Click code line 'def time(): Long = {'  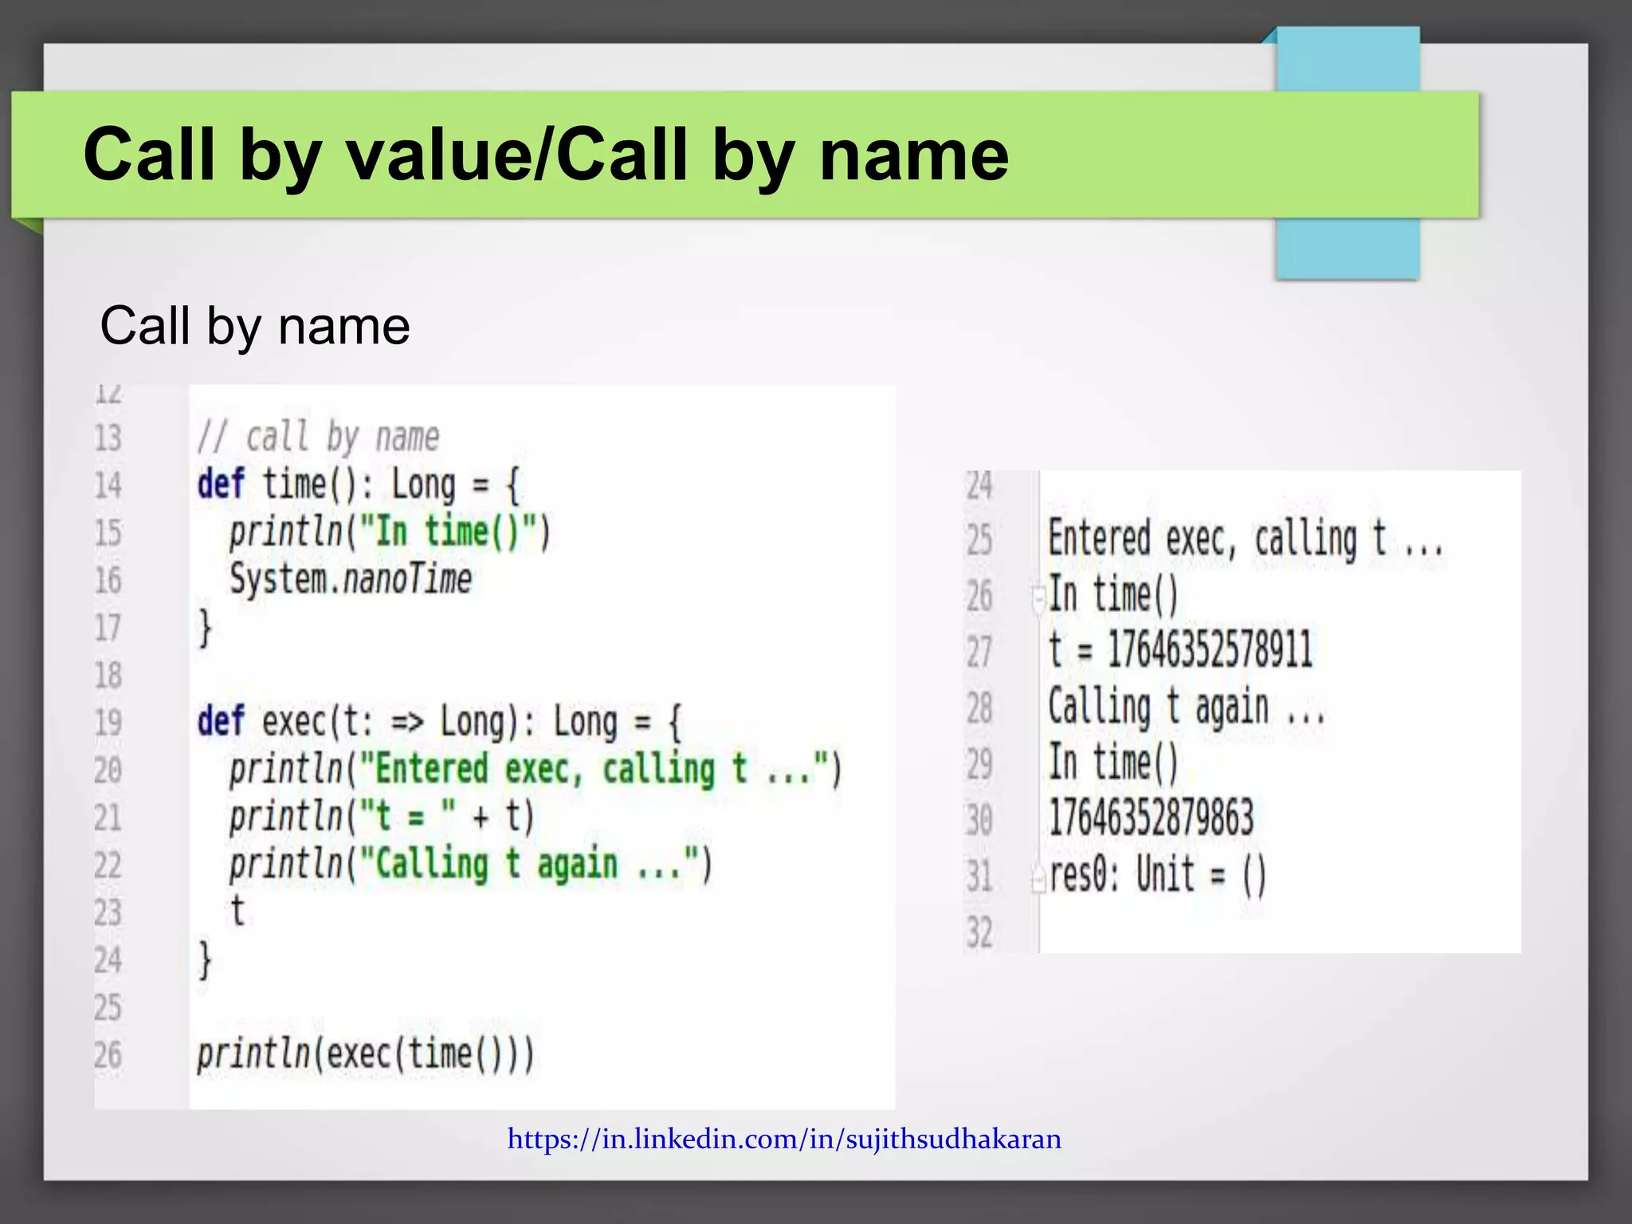(x=359, y=484)
